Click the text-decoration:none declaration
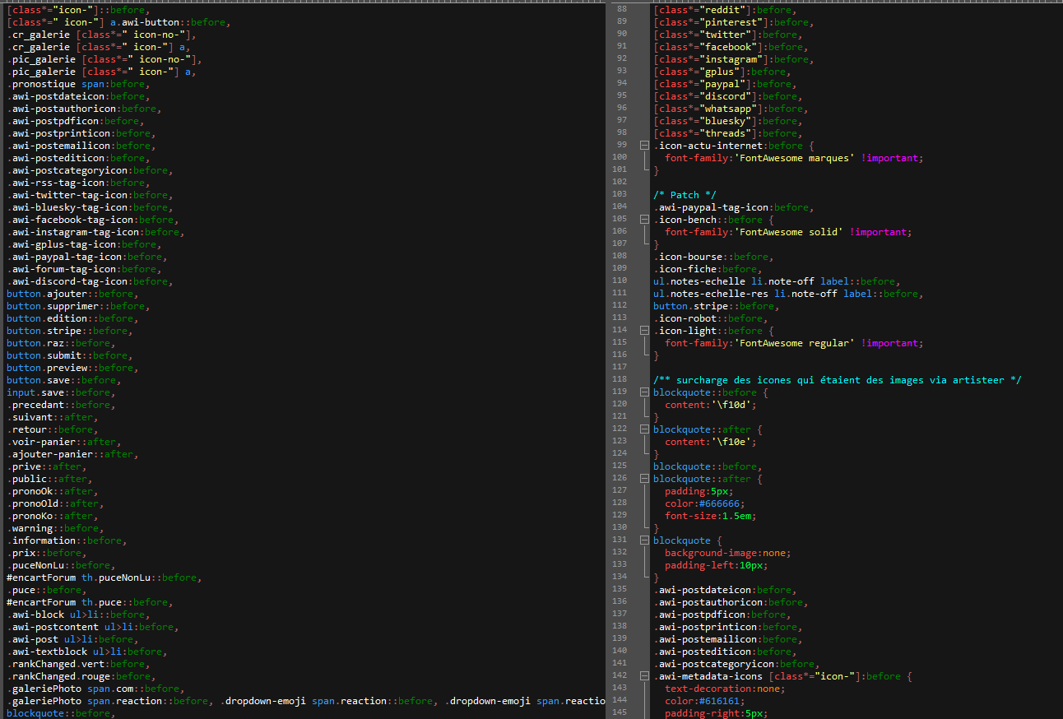The height and width of the screenshot is (719, 1063). click(725, 689)
